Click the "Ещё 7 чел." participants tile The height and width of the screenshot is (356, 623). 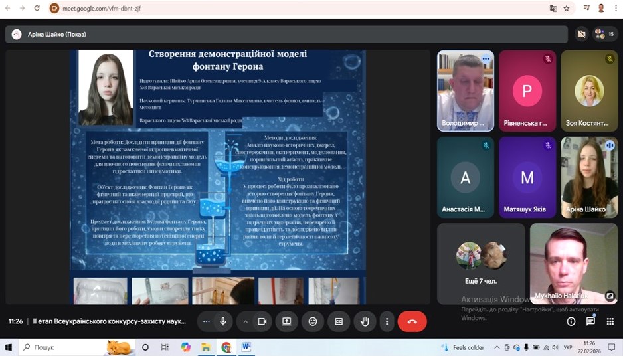[x=482, y=263]
